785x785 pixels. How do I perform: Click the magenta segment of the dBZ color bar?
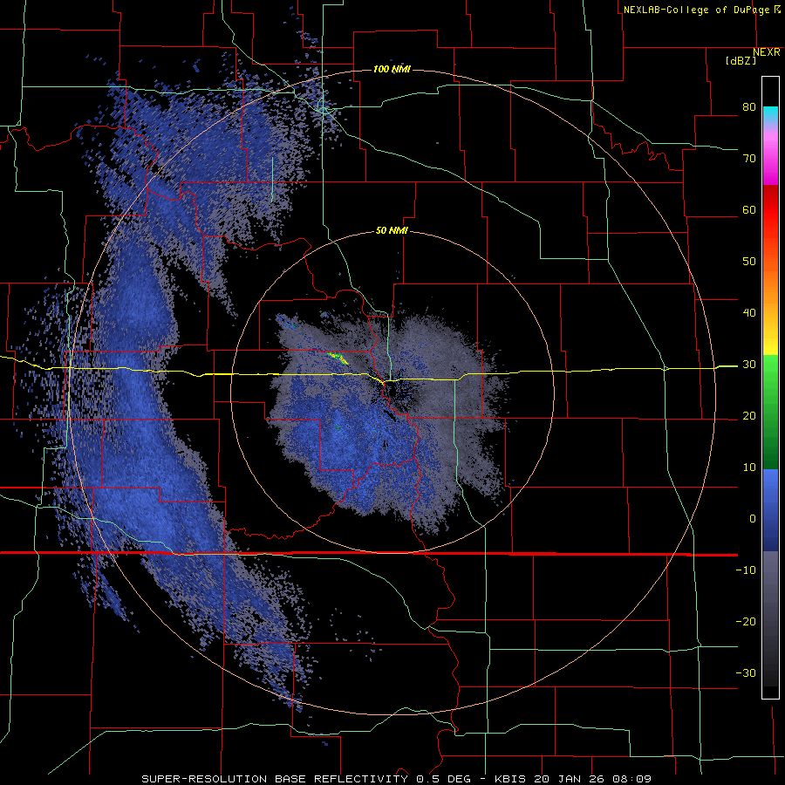pyautogui.click(x=770, y=160)
